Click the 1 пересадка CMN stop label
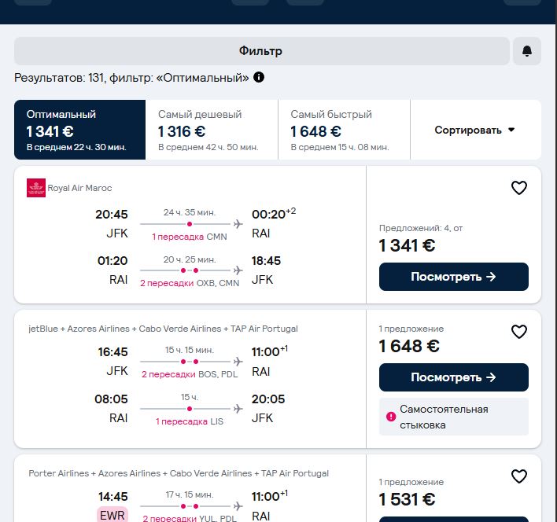Viewport: 557px width, 522px height. (190, 237)
